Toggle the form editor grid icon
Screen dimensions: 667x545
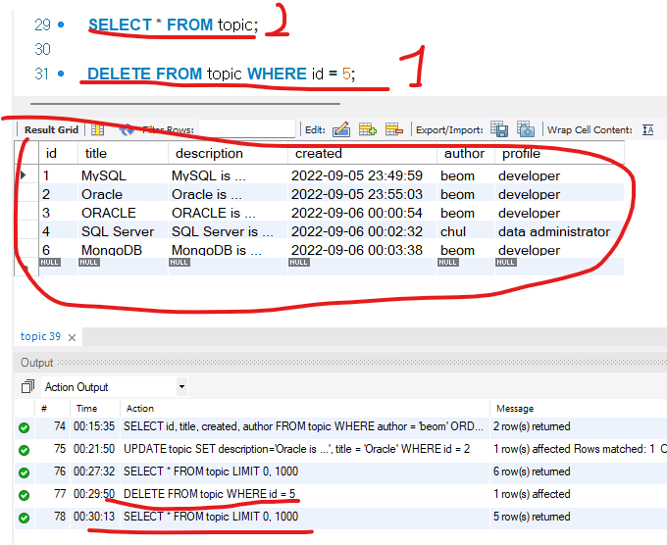(97, 130)
